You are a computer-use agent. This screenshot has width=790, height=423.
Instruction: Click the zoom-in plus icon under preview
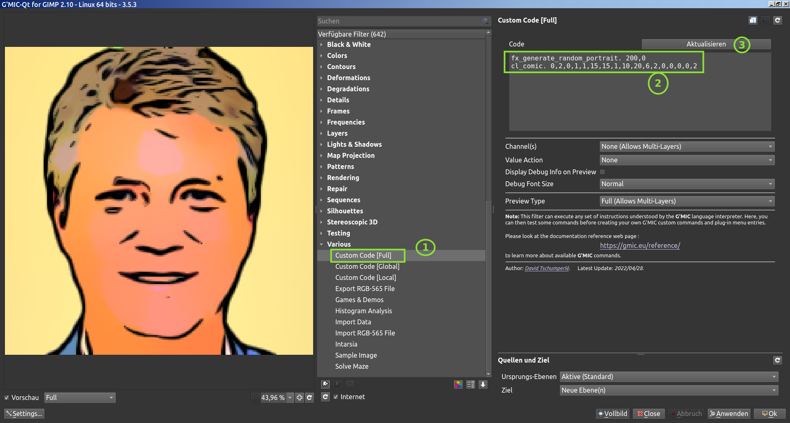[300, 398]
